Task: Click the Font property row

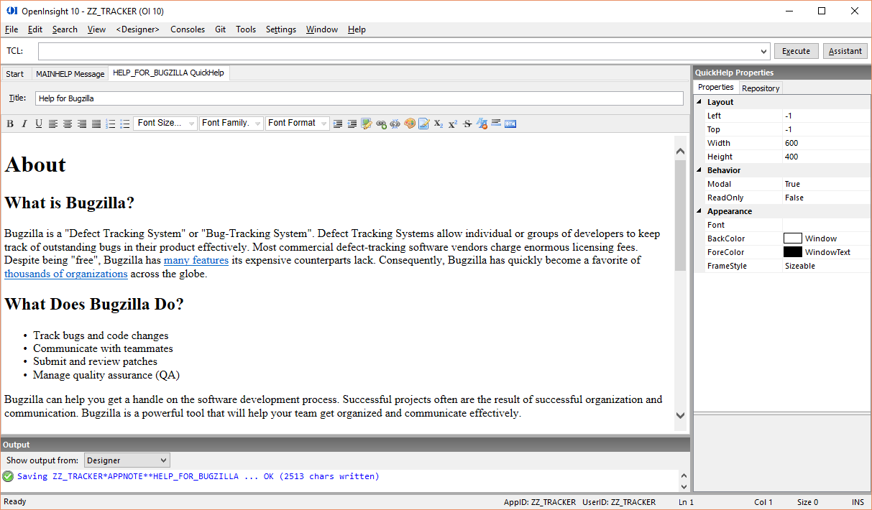Action: coord(782,225)
